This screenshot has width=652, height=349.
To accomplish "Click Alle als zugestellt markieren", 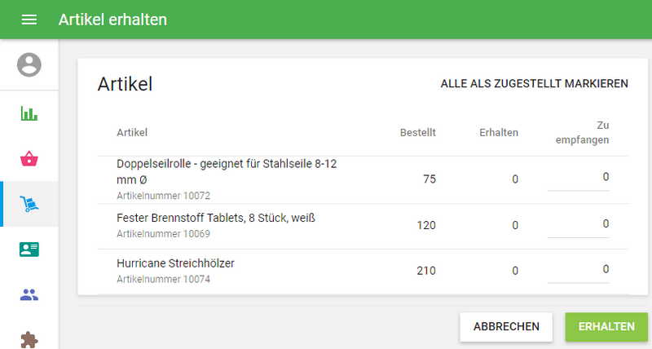I will [534, 84].
